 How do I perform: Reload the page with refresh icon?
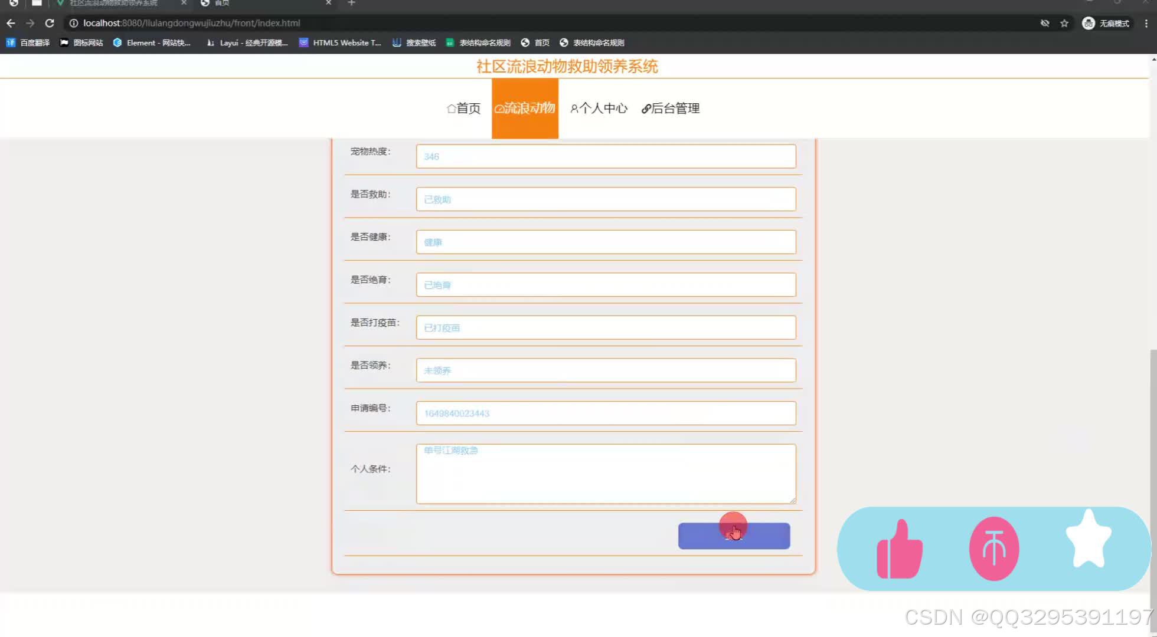pyautogui.click(x=50, y=23)
